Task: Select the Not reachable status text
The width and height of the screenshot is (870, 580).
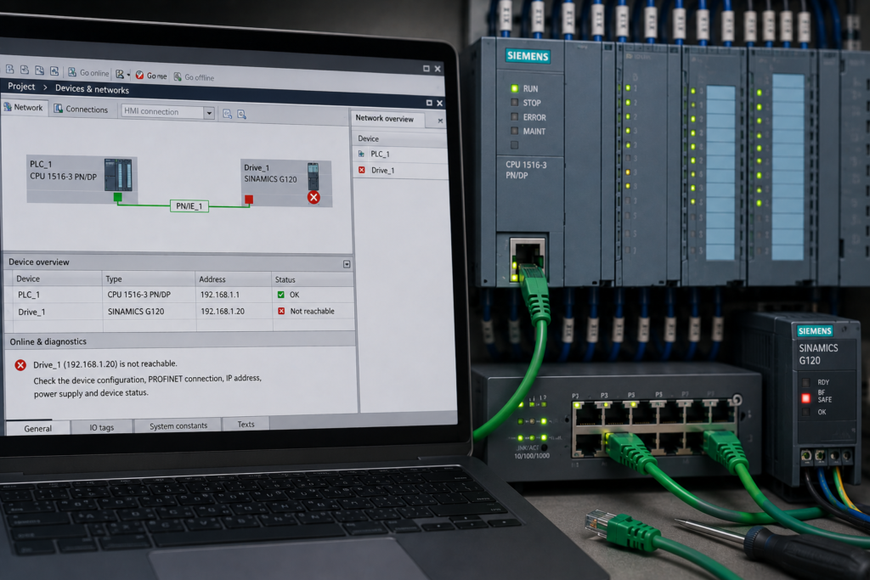Action: coord(313,311)
